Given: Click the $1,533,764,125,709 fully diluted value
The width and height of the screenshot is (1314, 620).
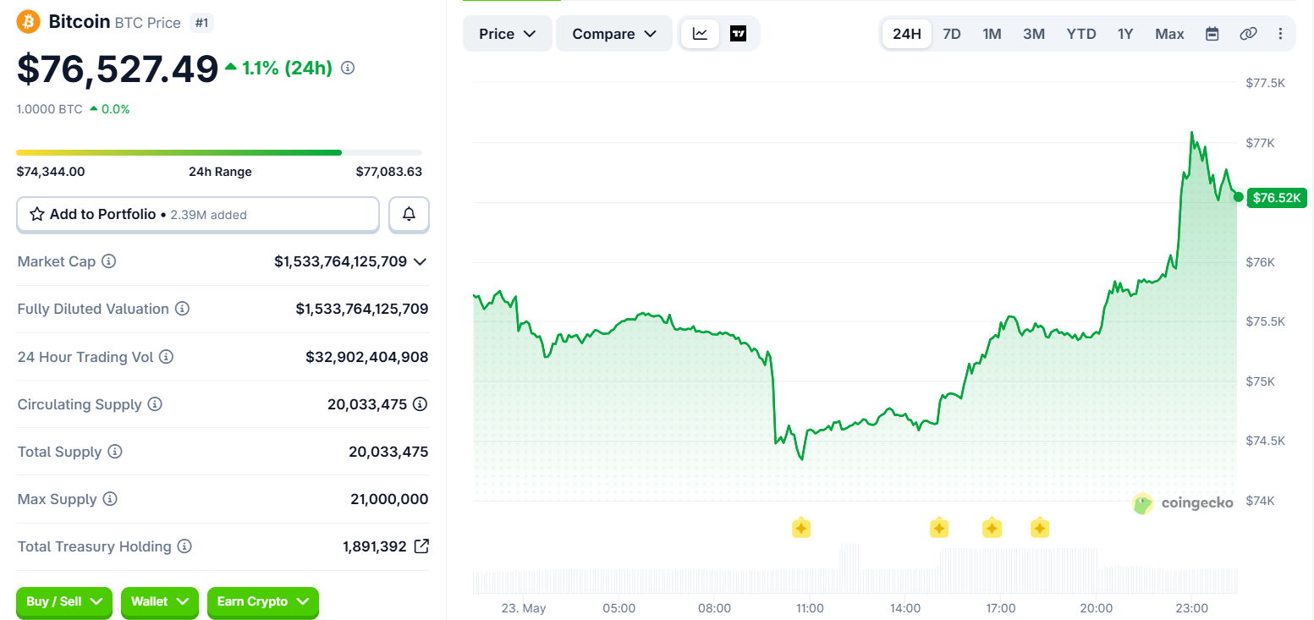Looking at the screenshot, I should 362,309.
